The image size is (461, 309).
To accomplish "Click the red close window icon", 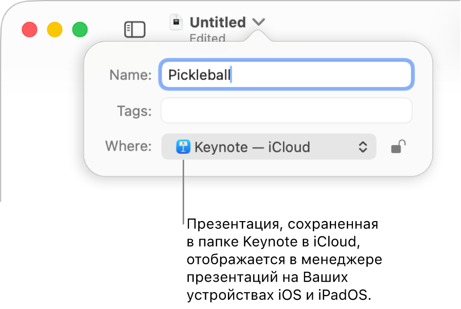I will click(x=29, y=29).
